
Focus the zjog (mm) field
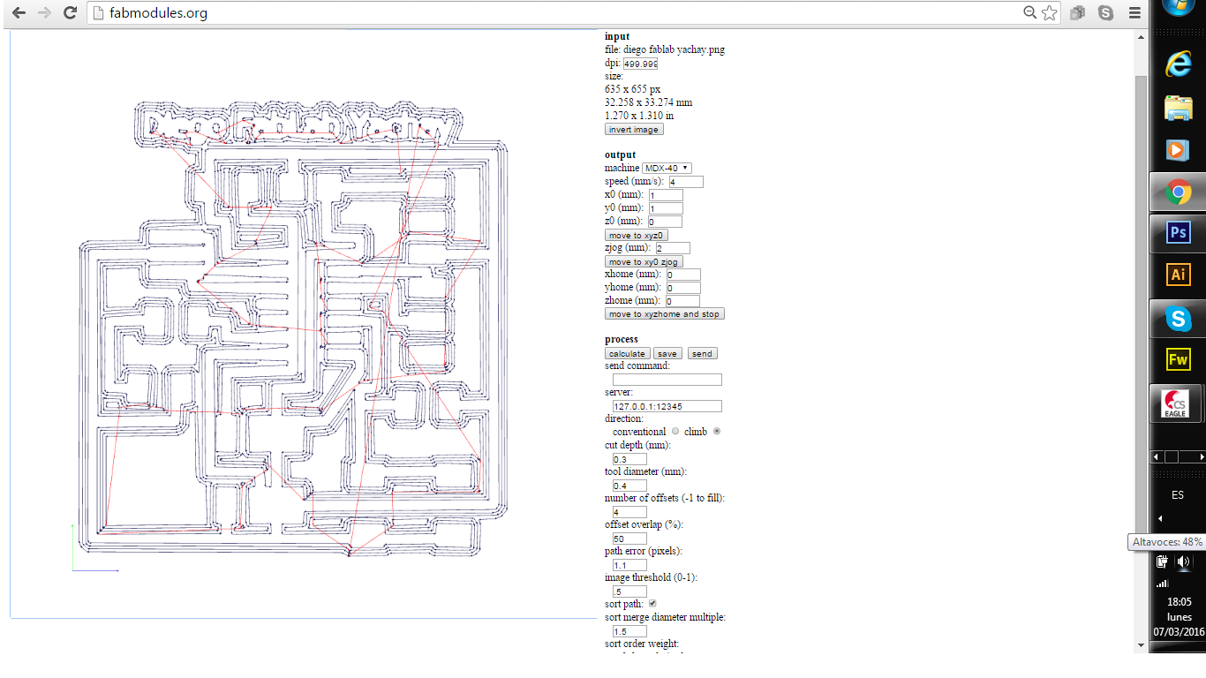(673, 248)
